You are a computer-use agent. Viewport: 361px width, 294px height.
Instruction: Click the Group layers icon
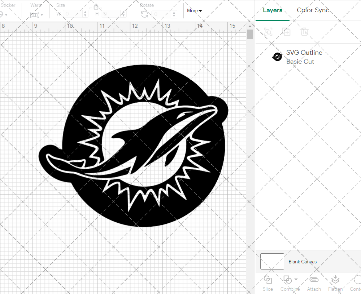coord(268,31)
